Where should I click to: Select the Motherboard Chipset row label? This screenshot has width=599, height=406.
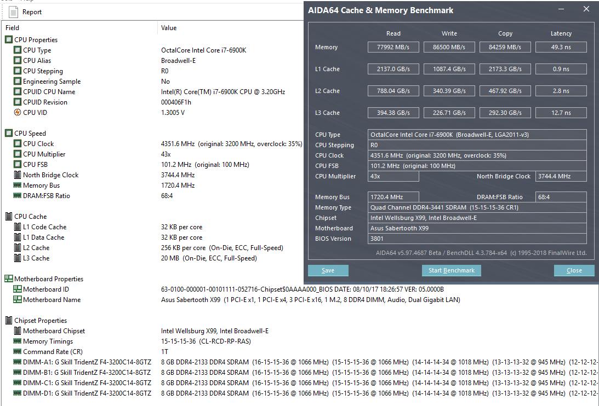pyautogui.click(x=54, y=331)
